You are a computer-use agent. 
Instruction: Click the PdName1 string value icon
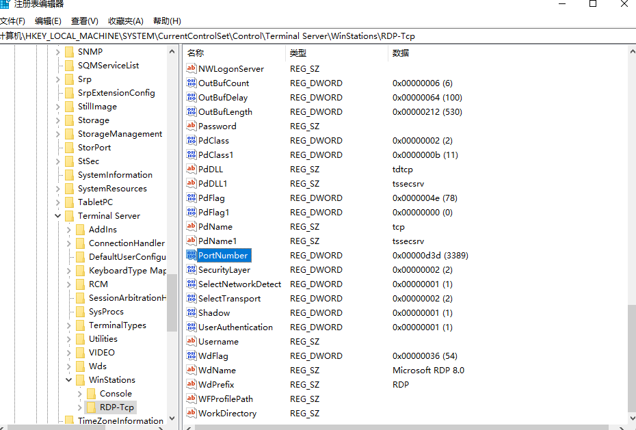coord(191,241)
